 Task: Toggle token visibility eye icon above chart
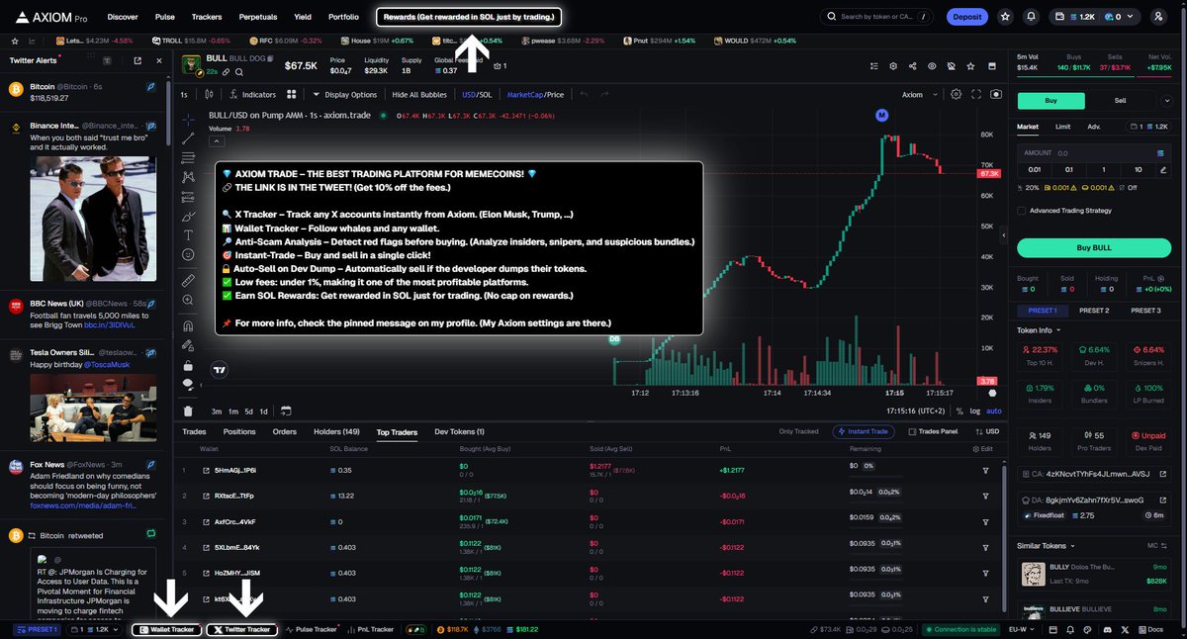tap(932, 65)
